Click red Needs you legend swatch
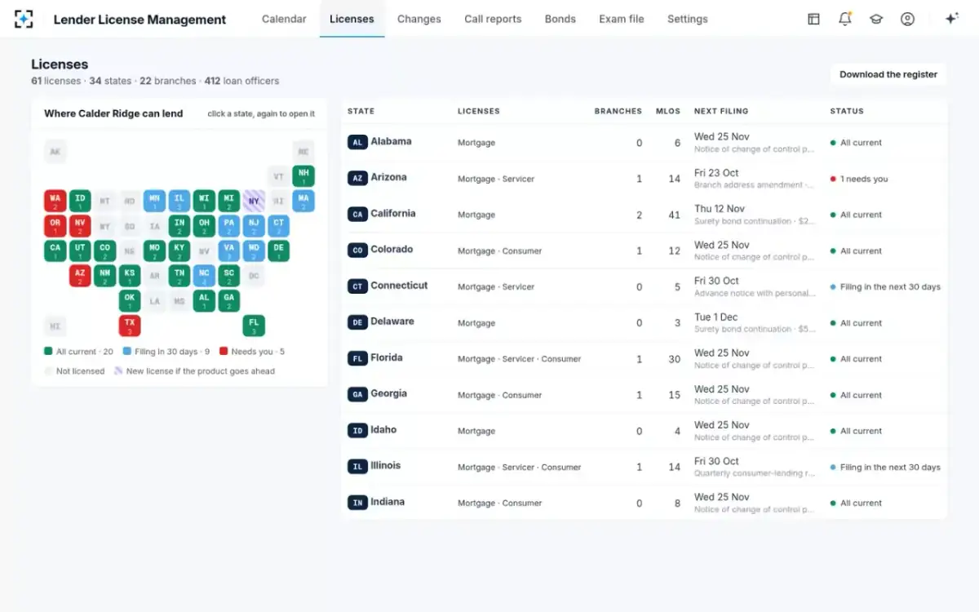Viewport: 979px width, 612px height. (x=223, y=352)
